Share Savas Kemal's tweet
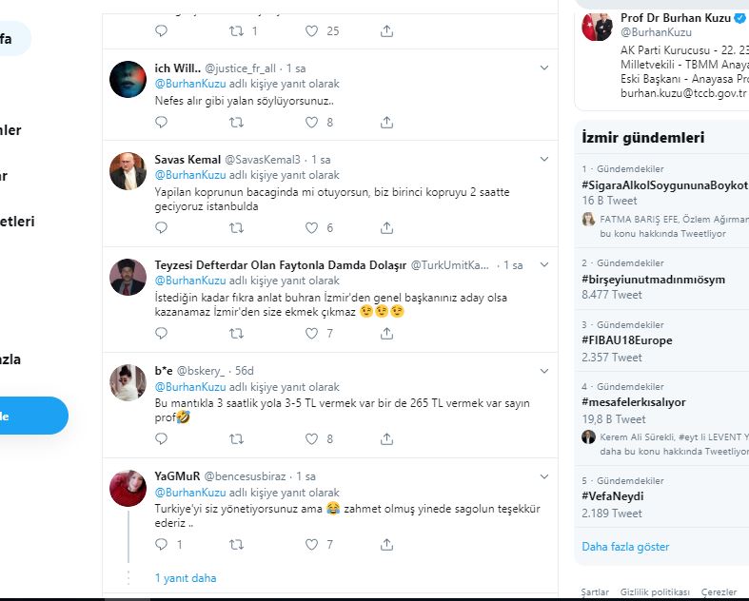749x601 pixels. pyautogui.click(x=386, y=228)
